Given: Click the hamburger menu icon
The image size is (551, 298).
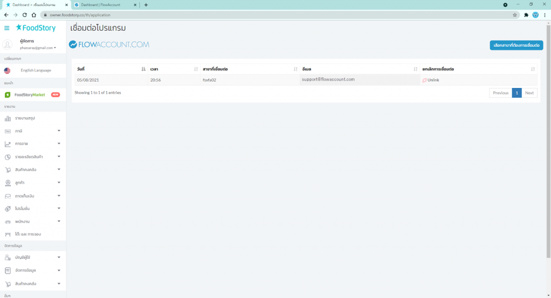Looking at the screenshot, I should 6,28.
